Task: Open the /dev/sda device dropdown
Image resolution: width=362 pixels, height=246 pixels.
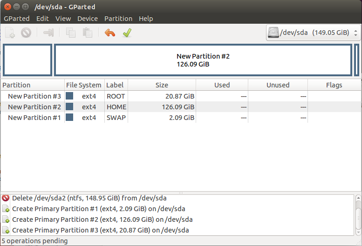Action: tap(313, 33)
